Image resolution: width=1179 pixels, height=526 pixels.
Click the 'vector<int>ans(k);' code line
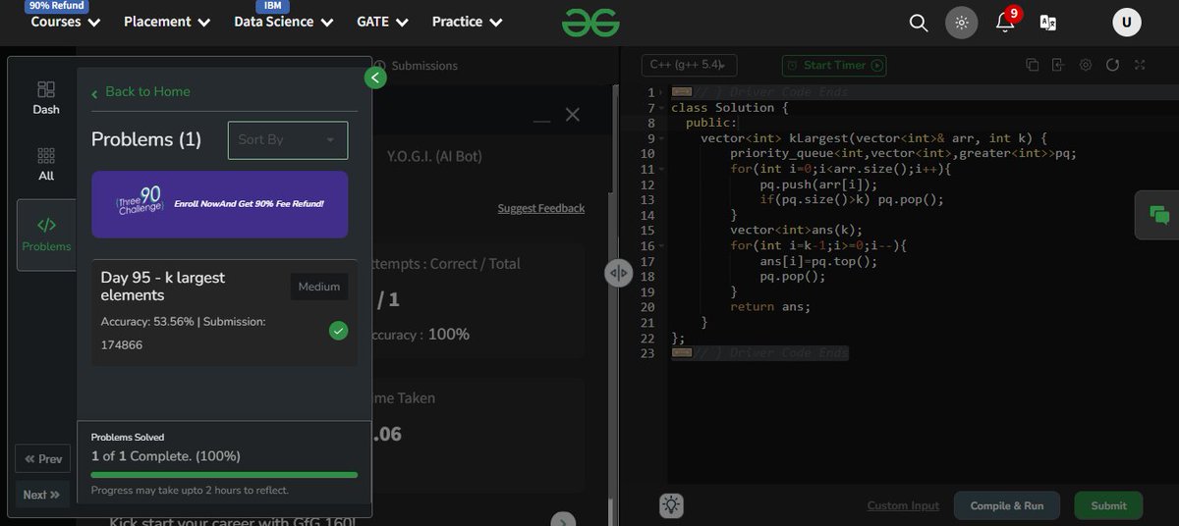797,231
